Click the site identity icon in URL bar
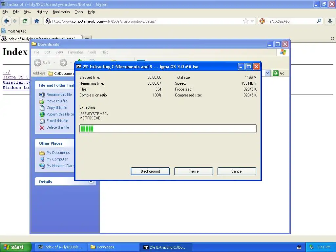This screenshot has height=252, width=336. click(x=48, y=21)
